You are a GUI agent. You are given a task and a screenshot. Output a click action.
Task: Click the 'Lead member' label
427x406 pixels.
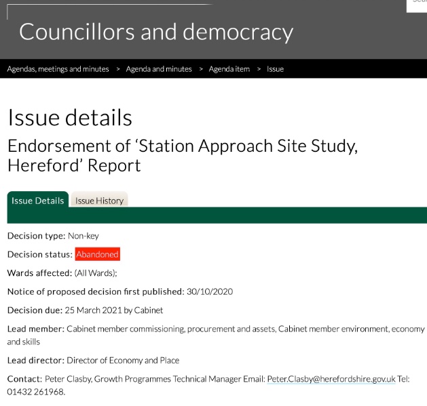pyautogui.click(x=35, y=329)
